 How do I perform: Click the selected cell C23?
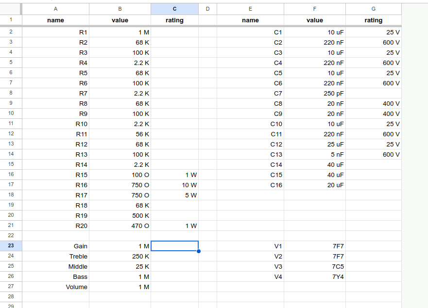point(174,246)
